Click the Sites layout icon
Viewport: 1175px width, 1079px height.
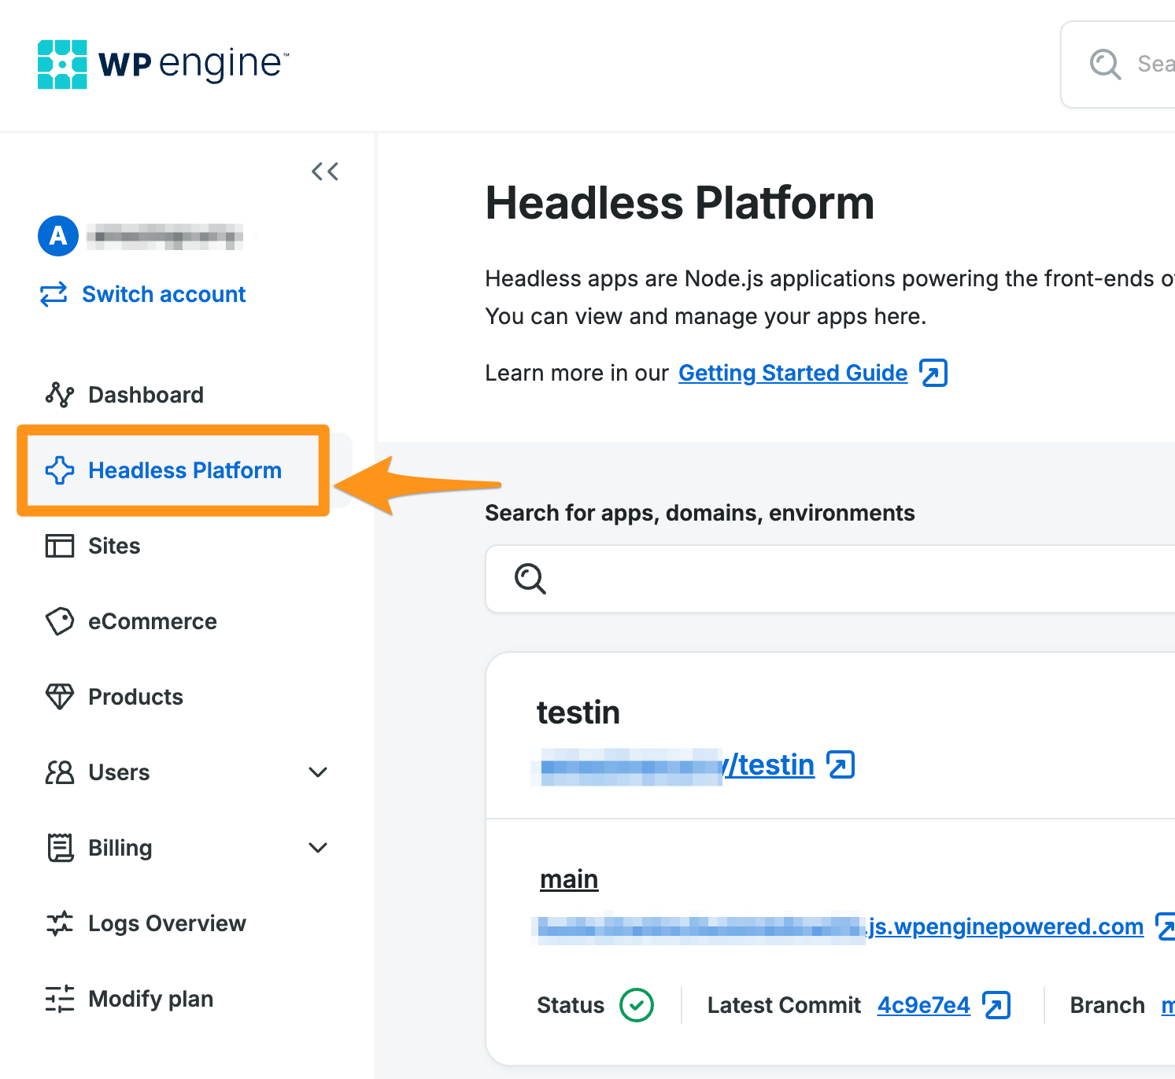coord(60,546)
